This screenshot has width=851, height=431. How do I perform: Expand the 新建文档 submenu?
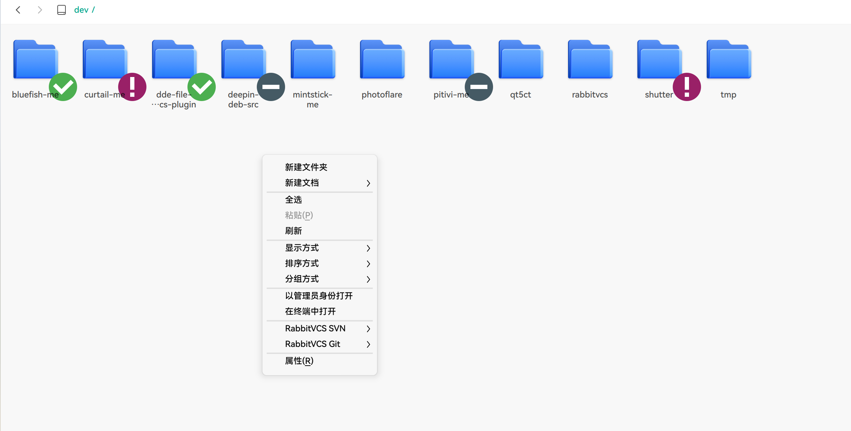click(x=319, y=183)
